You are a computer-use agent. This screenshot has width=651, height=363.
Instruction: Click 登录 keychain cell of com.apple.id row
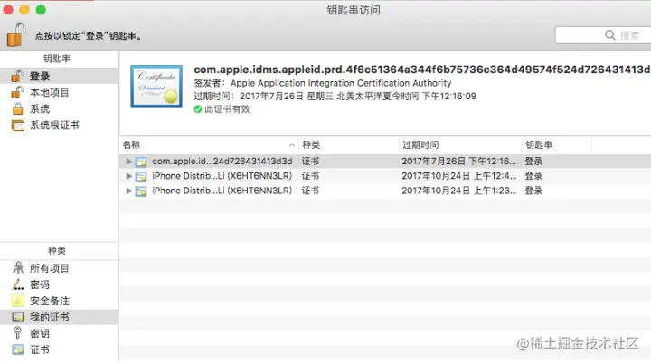click(x=534, y=161)
